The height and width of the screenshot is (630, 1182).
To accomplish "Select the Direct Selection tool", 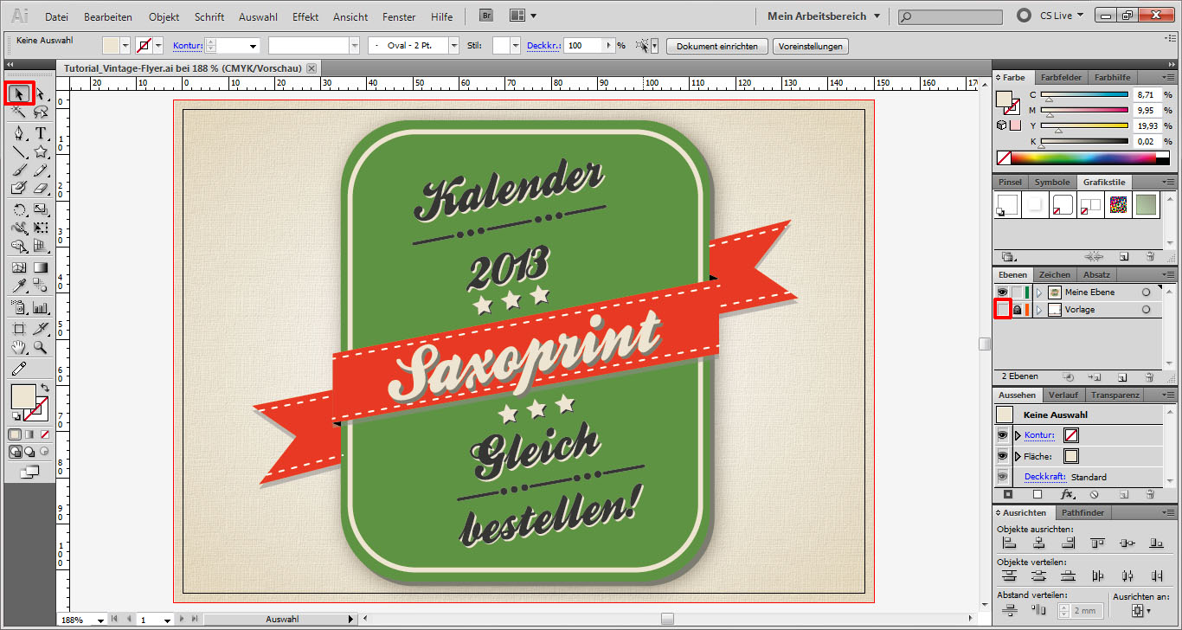I will tap(41, 93).
